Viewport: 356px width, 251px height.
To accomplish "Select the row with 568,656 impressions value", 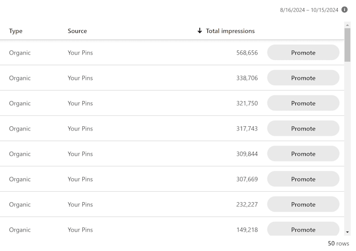I will point(172,52).
